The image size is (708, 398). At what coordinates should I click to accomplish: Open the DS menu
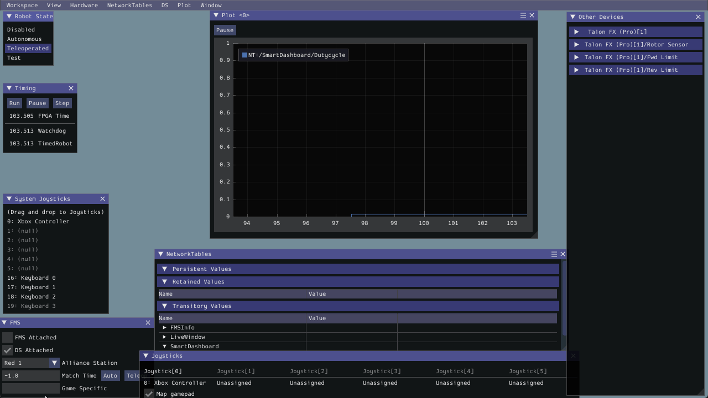pos(165,5)
